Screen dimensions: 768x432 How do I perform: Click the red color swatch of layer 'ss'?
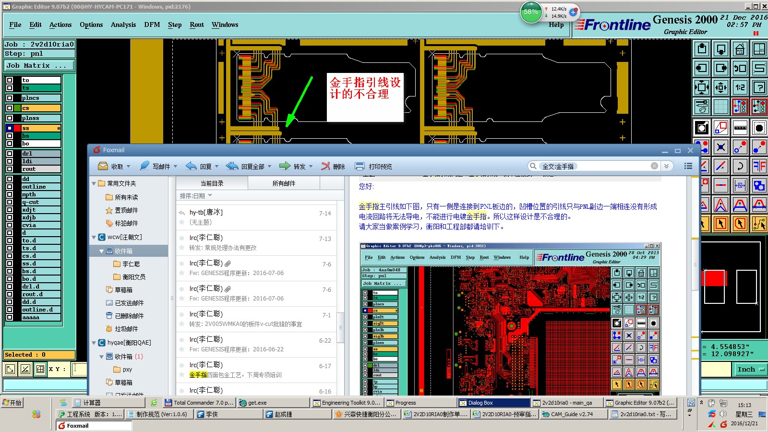[18, 128]
